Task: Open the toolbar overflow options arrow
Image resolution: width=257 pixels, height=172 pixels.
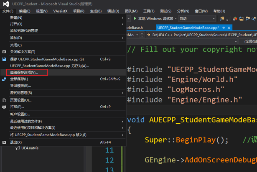Action: pyautogui.click(x=227, y=20)
